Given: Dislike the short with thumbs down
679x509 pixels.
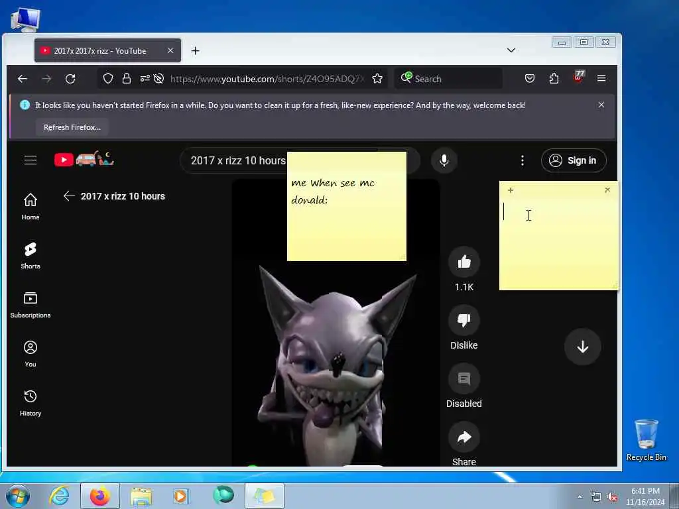Looking at the screenshot, I should [463, 320].
